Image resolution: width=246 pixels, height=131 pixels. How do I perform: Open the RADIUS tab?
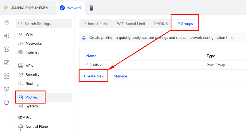(161, 24)
